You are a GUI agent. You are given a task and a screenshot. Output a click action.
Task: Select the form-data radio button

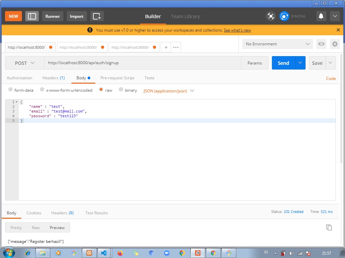click(10, 90)
